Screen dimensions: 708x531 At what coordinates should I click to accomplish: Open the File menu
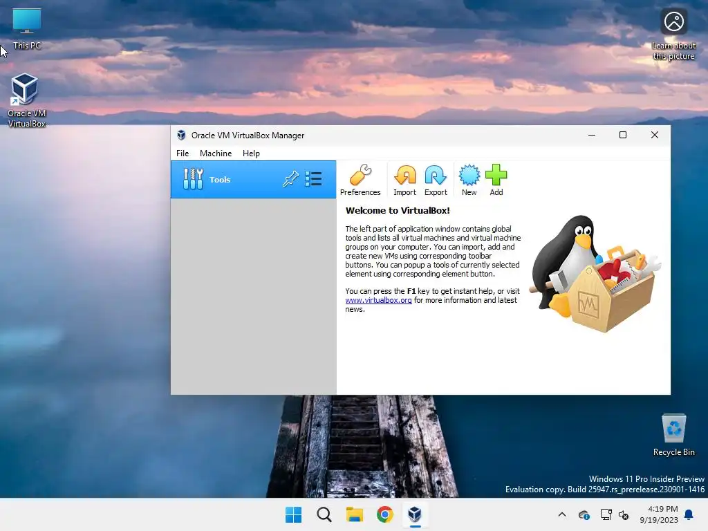pyautogui.click(x=183, y=153)
